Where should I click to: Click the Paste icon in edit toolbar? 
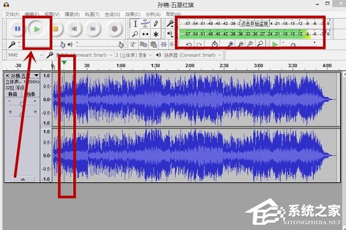pyautogui.click(x=153, y=45)
